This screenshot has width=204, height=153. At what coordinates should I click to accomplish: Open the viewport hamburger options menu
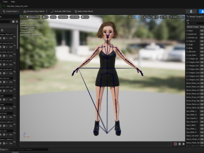(22, 17)
